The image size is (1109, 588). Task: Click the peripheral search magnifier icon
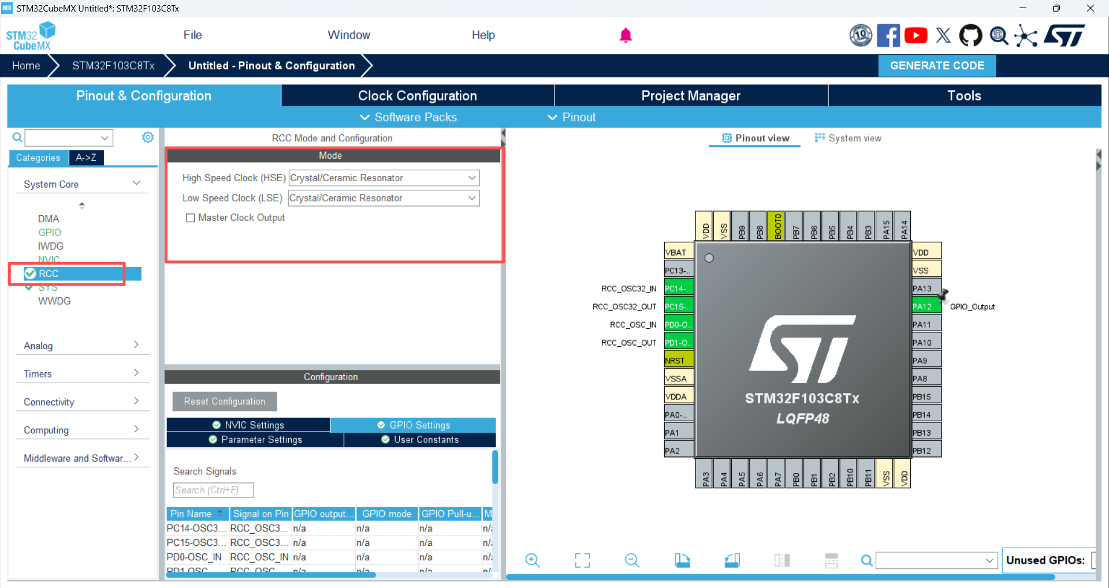pyautogui.click(x=17, y=137)
